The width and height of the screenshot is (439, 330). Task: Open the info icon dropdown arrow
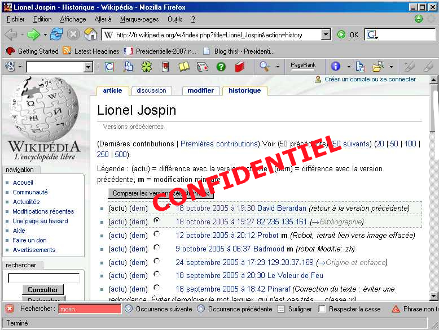tap(349, 67)
